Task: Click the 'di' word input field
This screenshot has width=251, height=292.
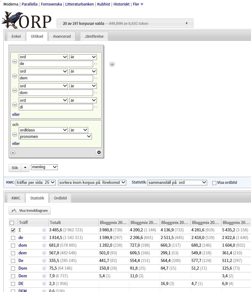Action: [56, 107]
